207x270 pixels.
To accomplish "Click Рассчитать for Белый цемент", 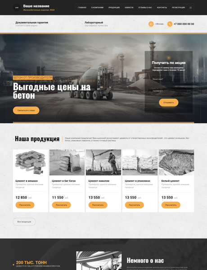I will point(171,205).
